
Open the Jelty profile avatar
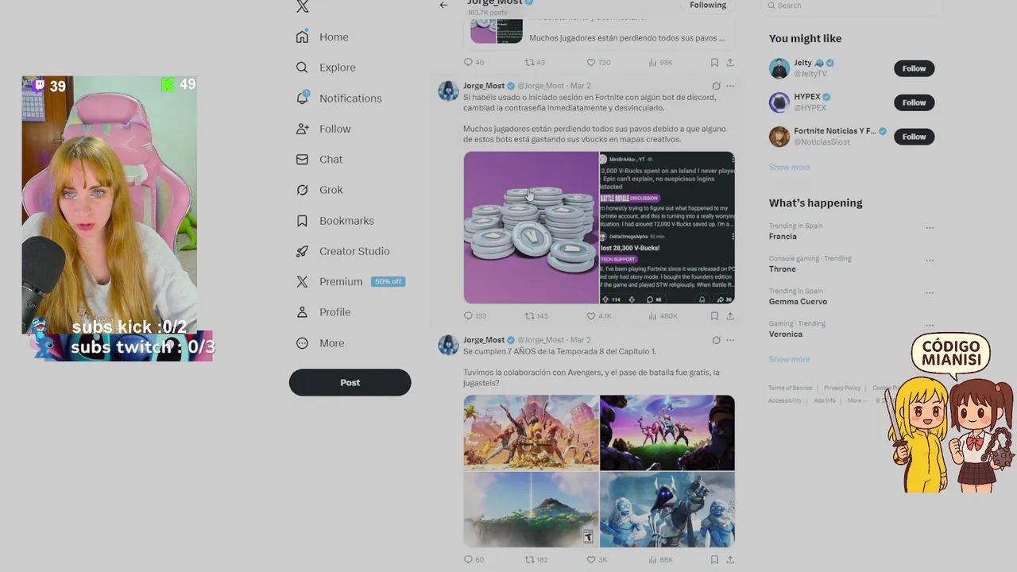tap(779, 68)
